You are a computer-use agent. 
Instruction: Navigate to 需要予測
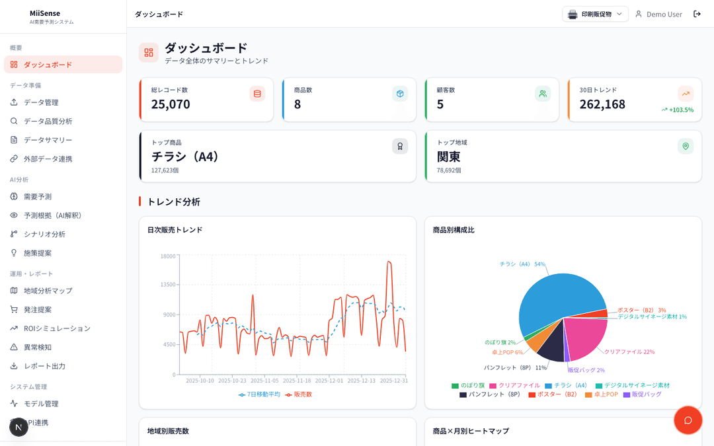click(x=63, y=197)
